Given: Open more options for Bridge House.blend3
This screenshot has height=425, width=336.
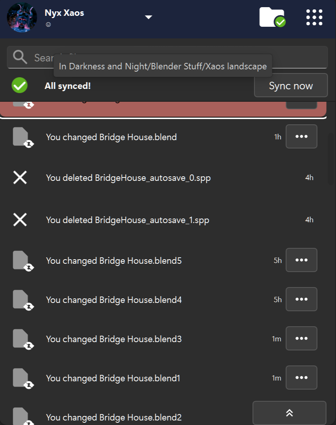Looking at the screenshot, I should pos(301,338).
